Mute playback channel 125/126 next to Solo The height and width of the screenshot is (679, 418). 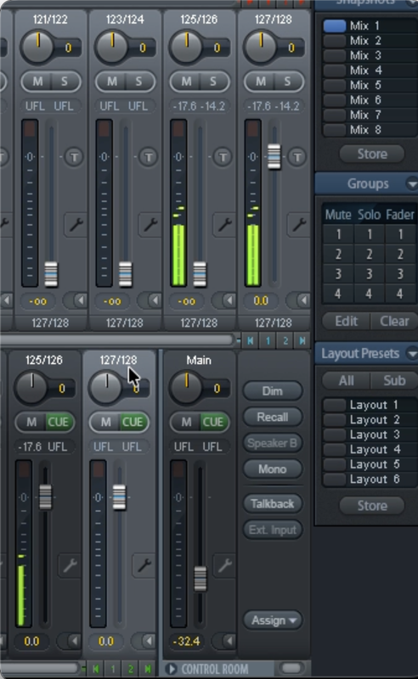(x=186, y=81)
